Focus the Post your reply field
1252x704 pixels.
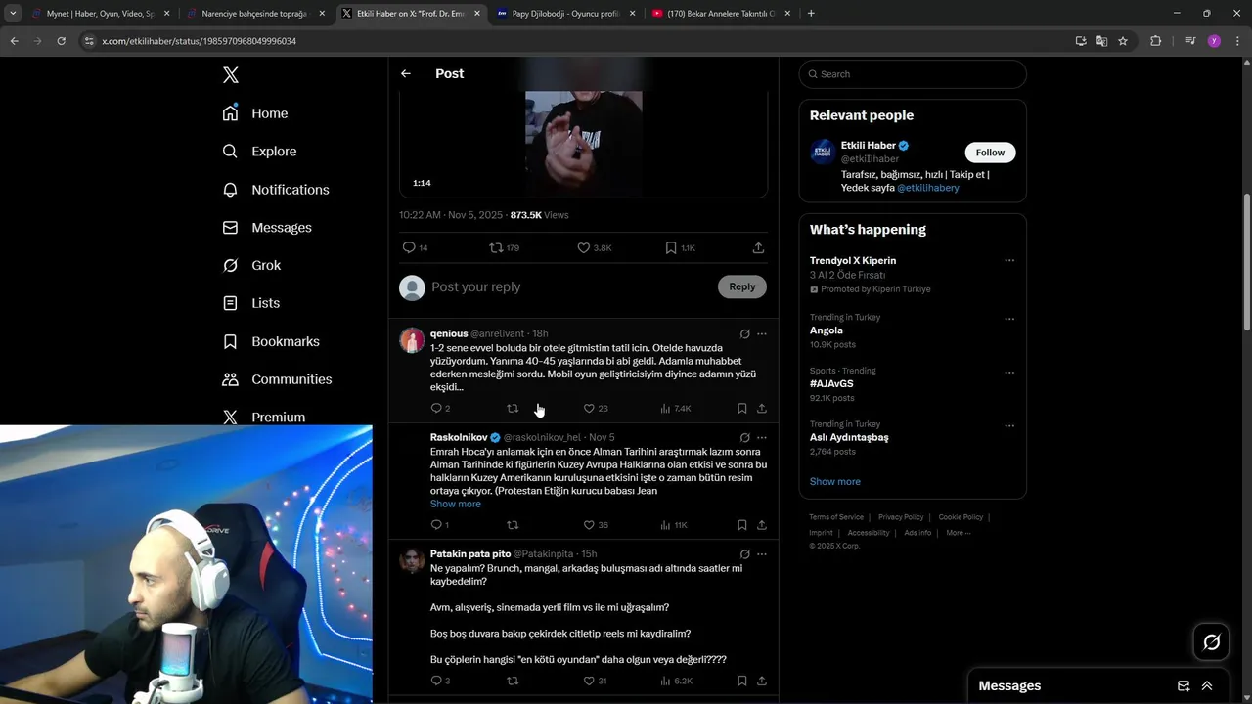coord(572,286)
